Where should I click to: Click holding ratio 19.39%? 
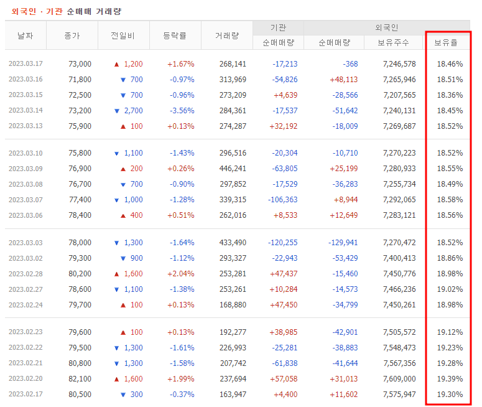[450, 379]
